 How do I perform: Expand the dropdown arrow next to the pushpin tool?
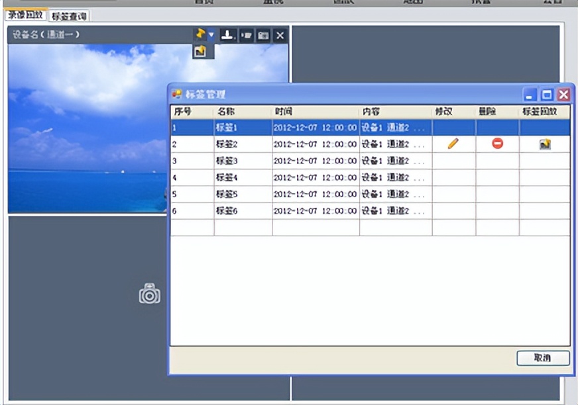click(210, 35)
